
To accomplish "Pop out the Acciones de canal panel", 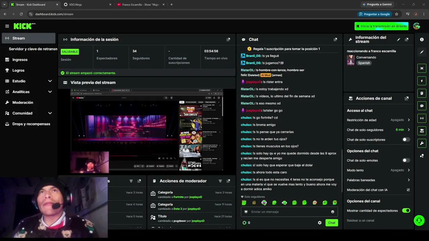I will [x=407, y=98].
